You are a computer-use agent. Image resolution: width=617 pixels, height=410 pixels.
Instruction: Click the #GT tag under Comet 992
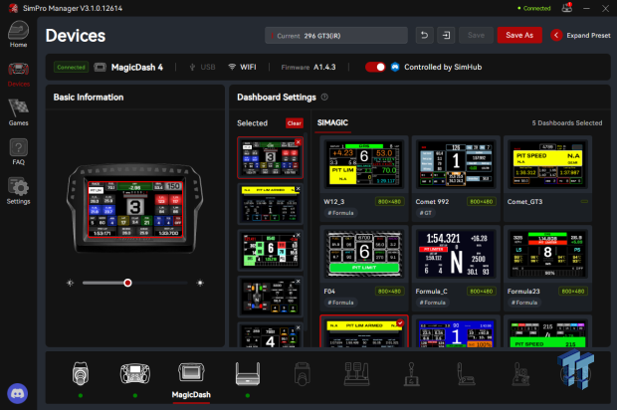(425, 213)
